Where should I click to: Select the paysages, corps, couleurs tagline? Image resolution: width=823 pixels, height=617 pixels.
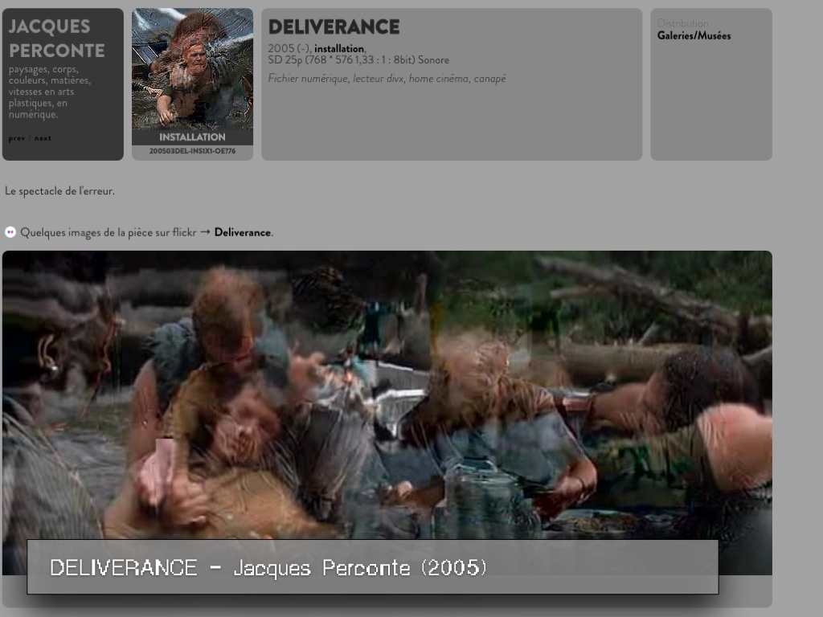(x=50, y=92)
